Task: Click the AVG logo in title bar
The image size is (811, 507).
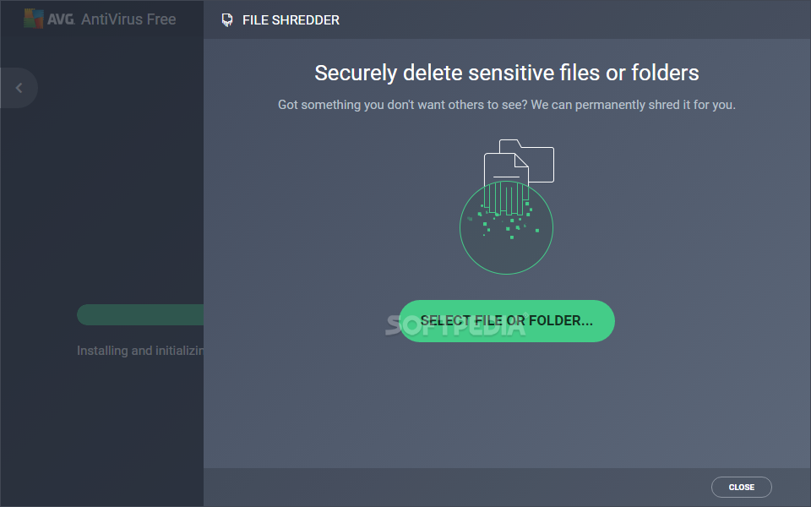Action: click(34, 19)
